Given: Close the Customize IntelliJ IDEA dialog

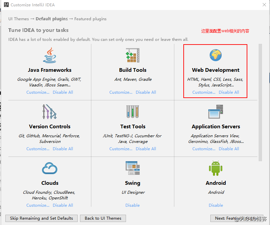Looking at the screenshot, I should coord(264,5).
